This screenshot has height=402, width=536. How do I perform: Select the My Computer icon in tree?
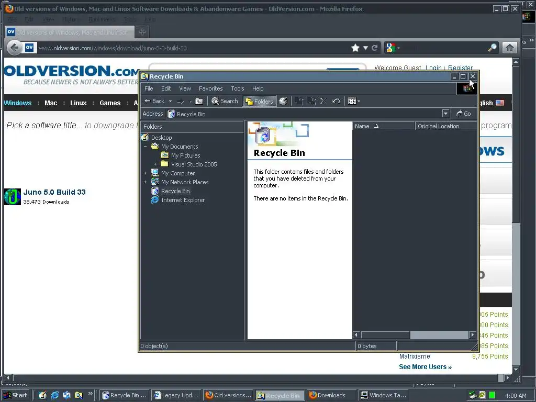pos(155,173)
